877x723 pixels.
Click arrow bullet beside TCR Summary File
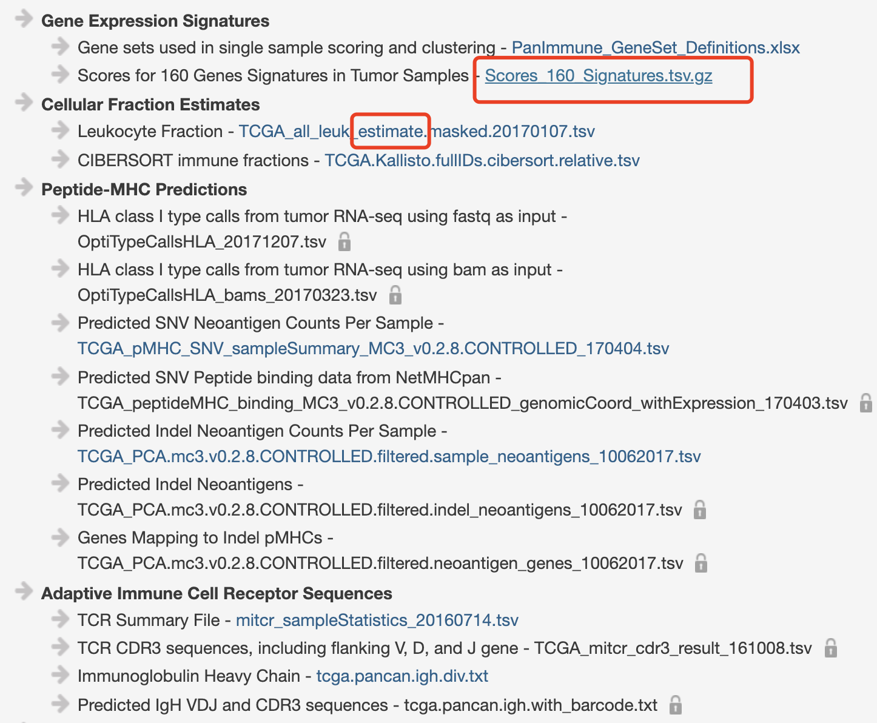pos(60,618)
